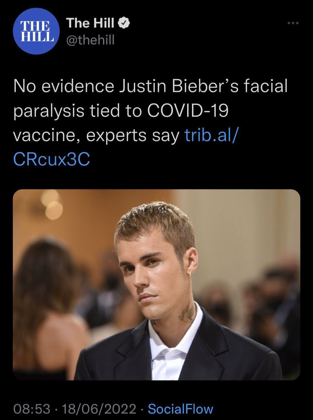Click the word "HILL" in the logo
The width and height of the screenshot is (313, 420).
click(x=37, y=36)
